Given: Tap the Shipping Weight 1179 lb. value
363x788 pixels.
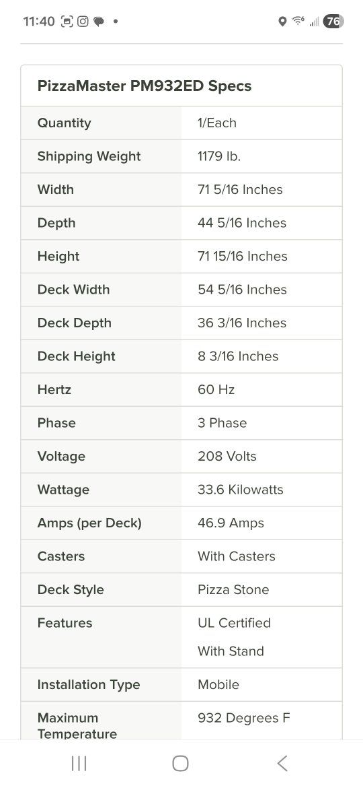Looking at the screenshot, I should (219, 156).
